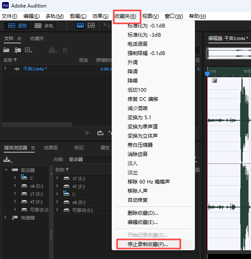The image size is (251, 259).
Task: Switch to the 标记 tab
Action: (x=79, y=148)
